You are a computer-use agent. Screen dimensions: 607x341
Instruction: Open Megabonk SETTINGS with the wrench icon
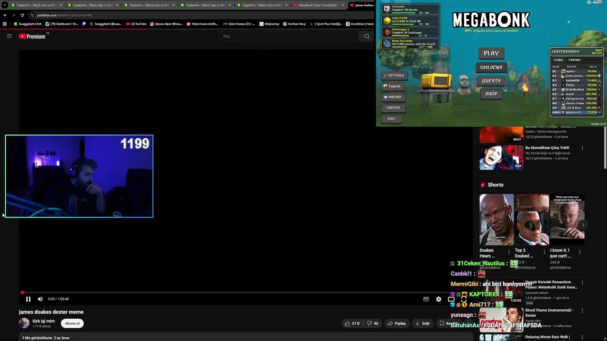[x=394, y=75]
